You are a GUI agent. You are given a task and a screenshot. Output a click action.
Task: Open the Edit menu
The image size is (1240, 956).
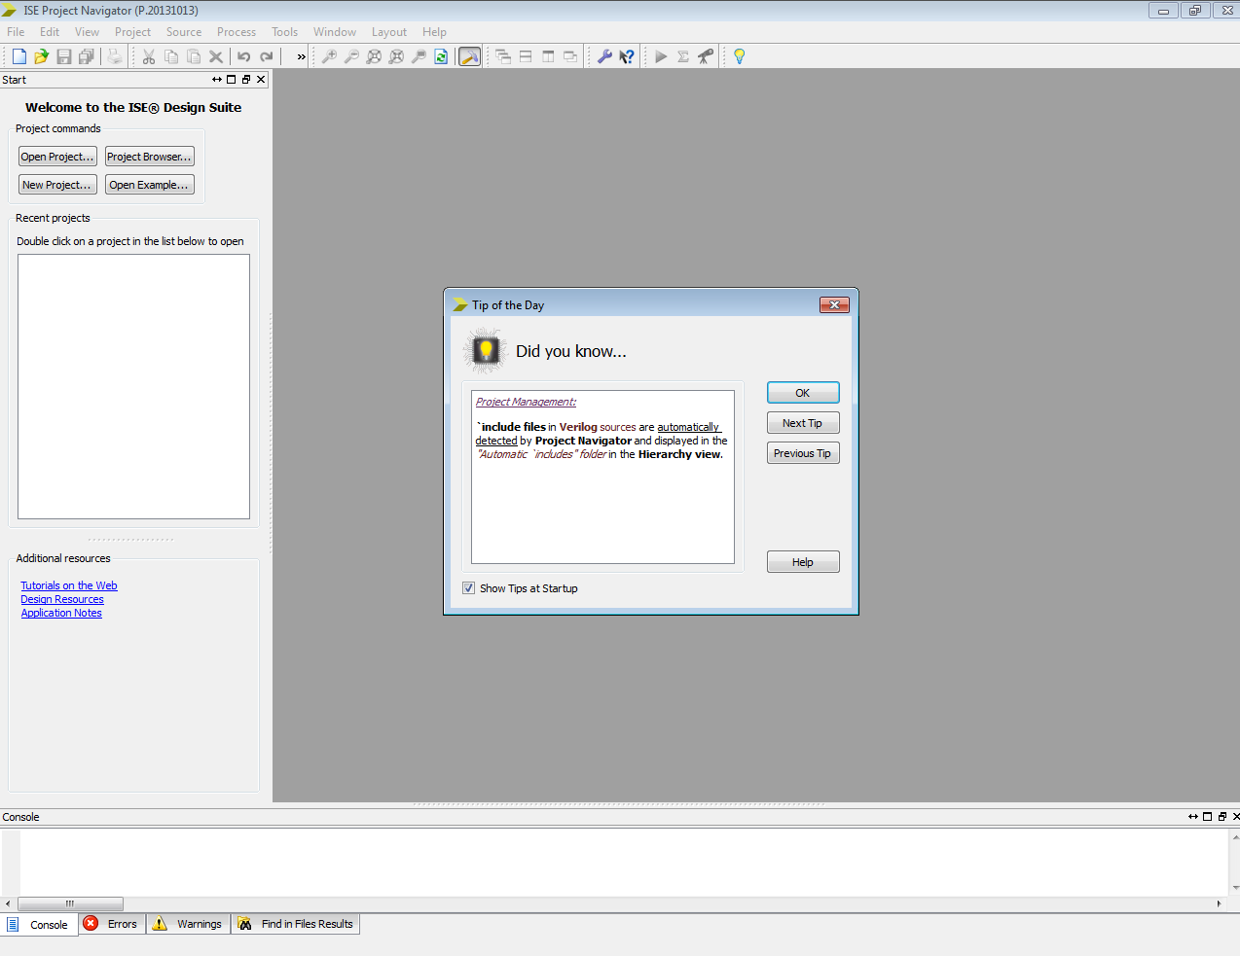tap(50, 32)
